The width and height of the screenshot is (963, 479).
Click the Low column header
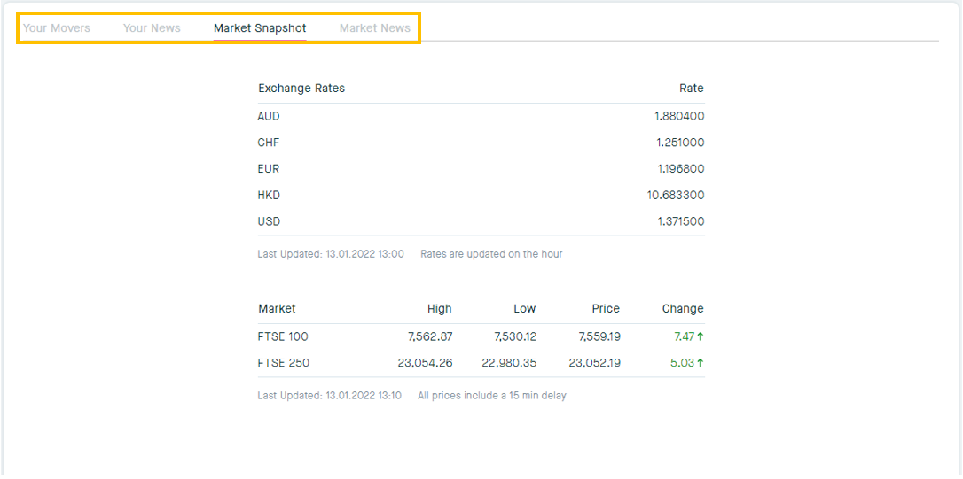tap(524, 309)
